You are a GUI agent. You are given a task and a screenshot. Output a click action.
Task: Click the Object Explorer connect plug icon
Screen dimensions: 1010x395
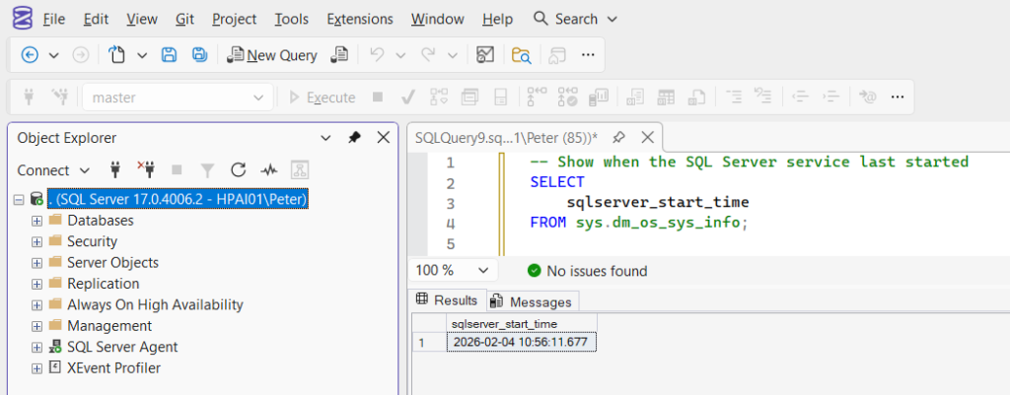[x=115, y=170]
